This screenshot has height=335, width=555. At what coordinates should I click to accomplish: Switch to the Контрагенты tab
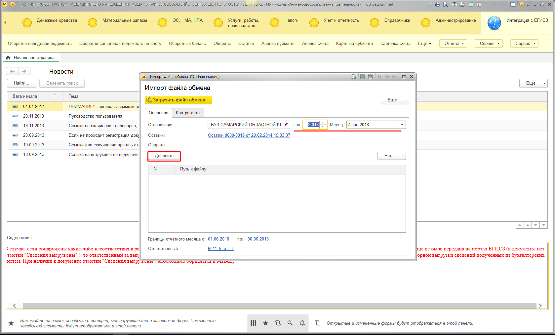(x=188, y=113)
